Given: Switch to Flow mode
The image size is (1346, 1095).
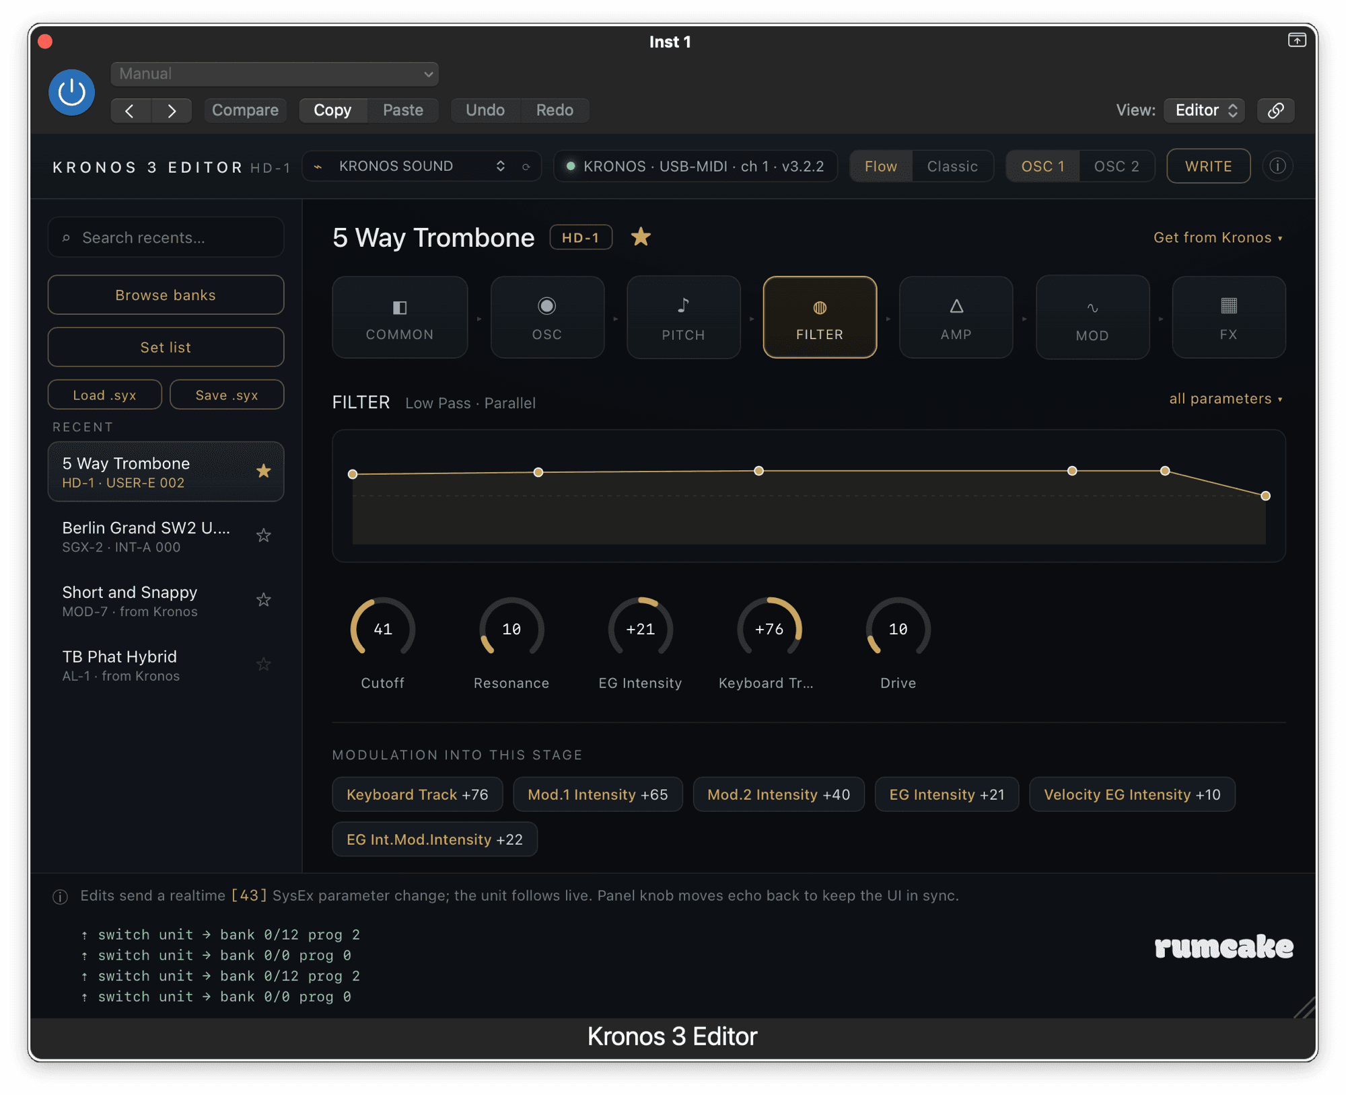Looking at the screenshot, I should [881, 166].
